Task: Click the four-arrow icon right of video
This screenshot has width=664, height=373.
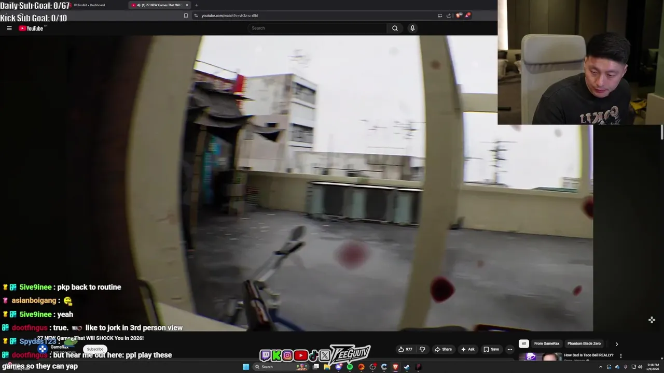Action: pos(652,320)
